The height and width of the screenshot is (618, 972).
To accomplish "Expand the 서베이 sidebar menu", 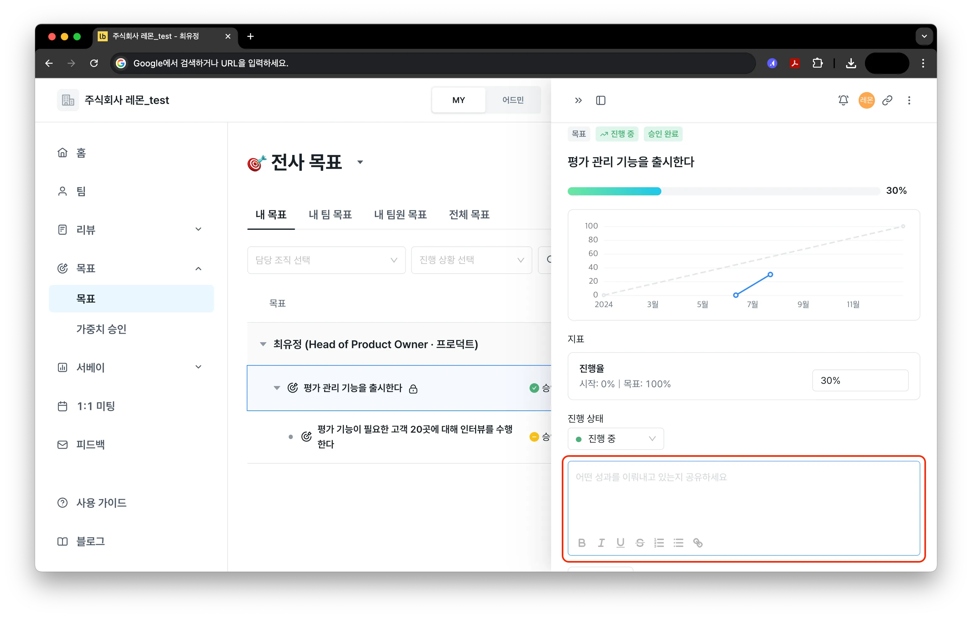I will pyautogui.click(x=198, y=367).
